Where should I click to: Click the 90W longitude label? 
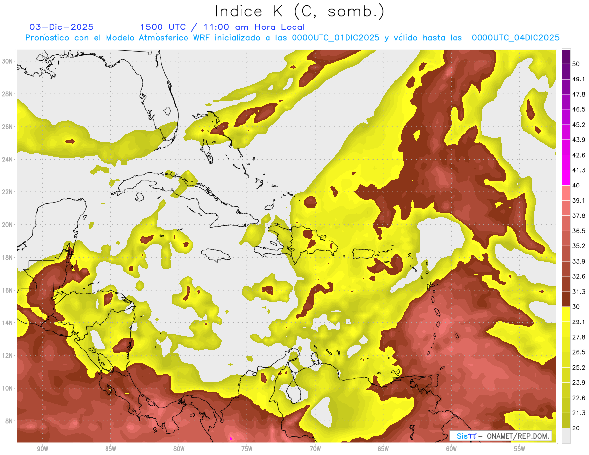42,449
